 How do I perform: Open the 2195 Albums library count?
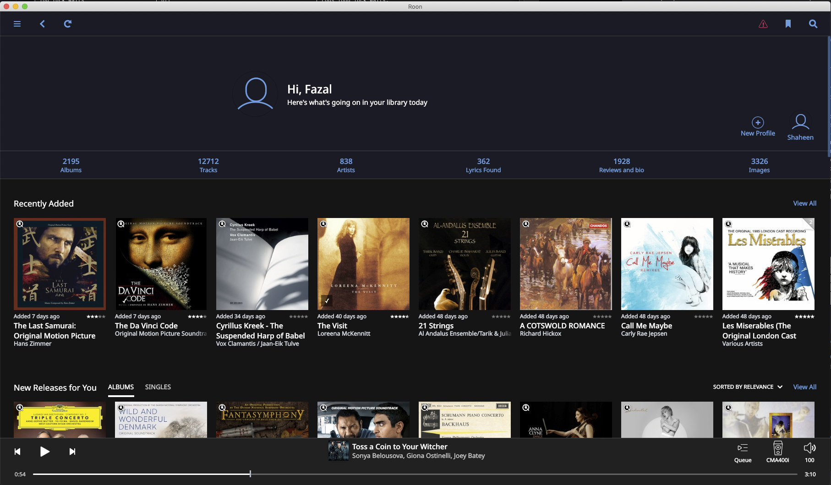(x=71, y=165)
